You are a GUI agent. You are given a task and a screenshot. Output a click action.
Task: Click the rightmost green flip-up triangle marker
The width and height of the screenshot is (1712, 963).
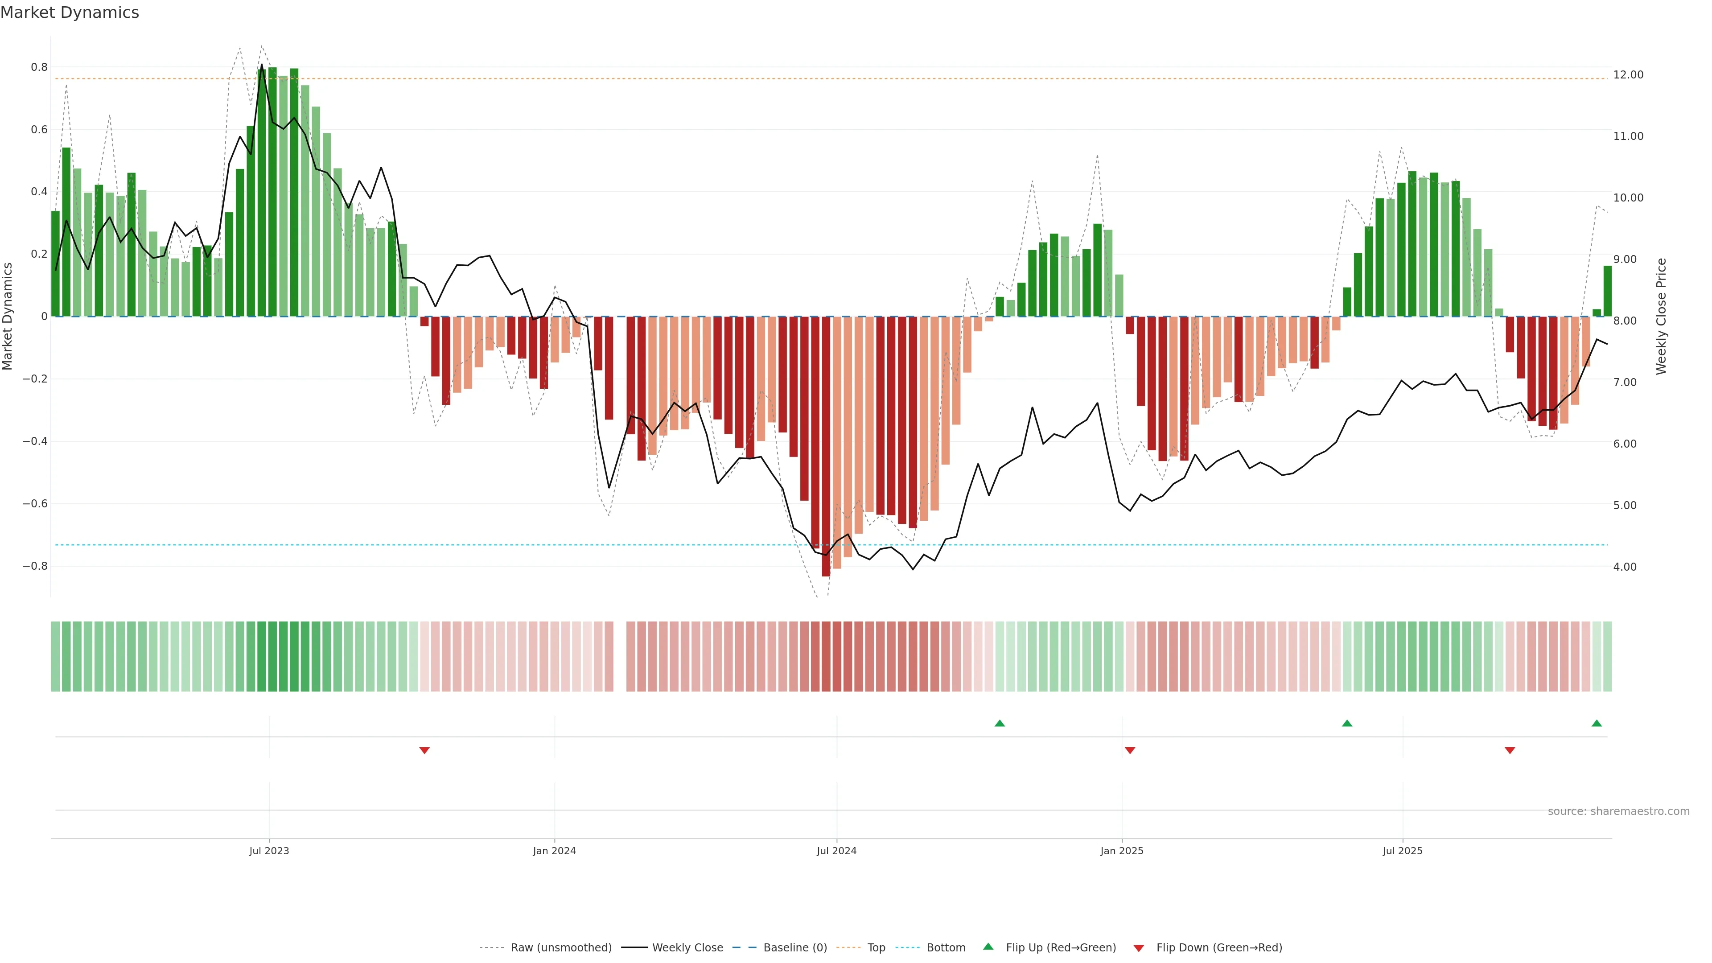1597,723
